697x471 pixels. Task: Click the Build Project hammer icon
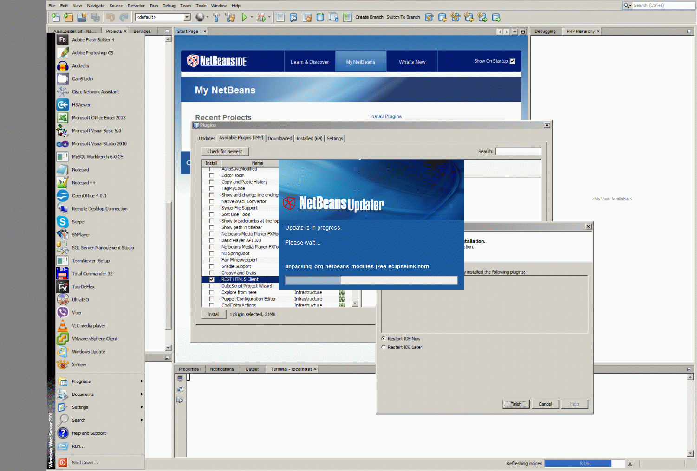[216, 18]
